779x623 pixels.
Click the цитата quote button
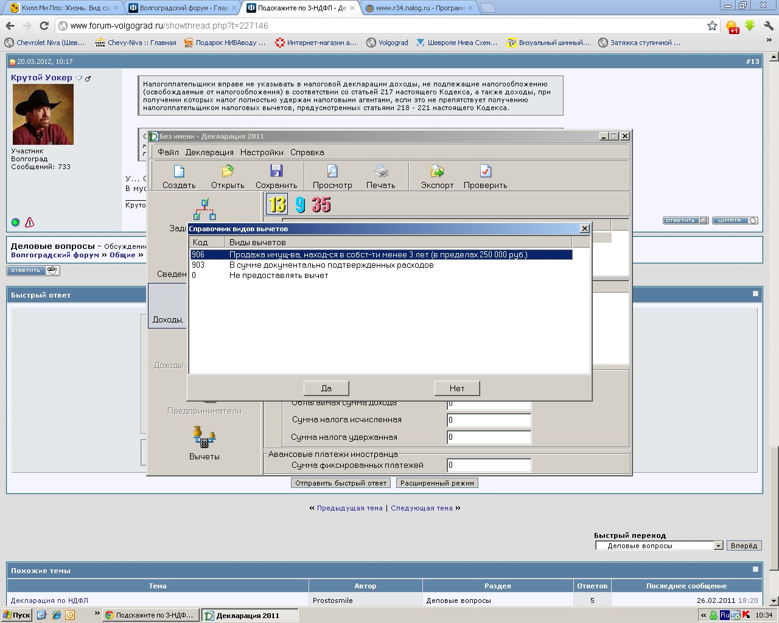pos(735,220)
